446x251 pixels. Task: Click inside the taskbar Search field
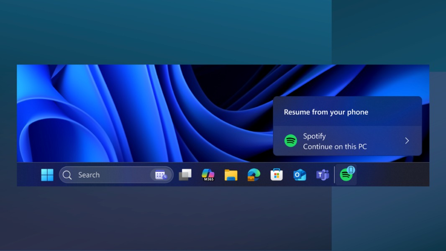pyautogui.click(x=105, y=175)
